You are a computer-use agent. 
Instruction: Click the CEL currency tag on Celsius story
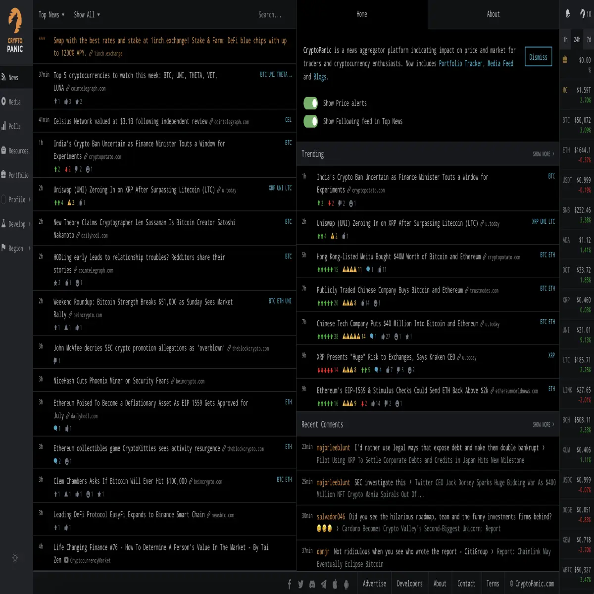point(288,119)
